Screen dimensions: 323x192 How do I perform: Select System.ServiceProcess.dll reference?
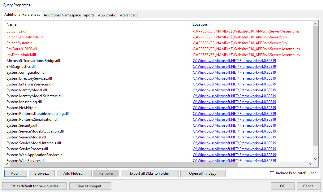click(27, 149)
